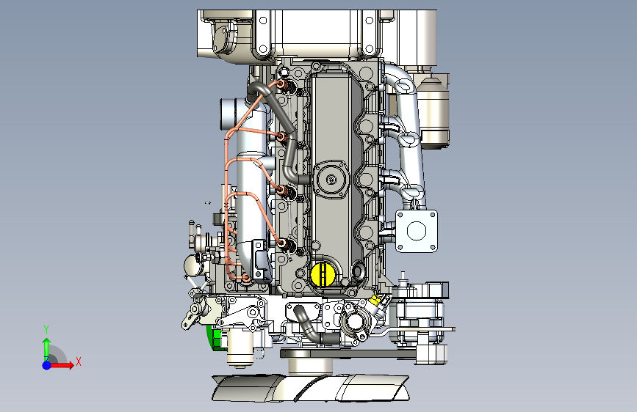Select the square exhaust outlet flange
This screenshot has width=637, height=412.
[x=417, y=231]
